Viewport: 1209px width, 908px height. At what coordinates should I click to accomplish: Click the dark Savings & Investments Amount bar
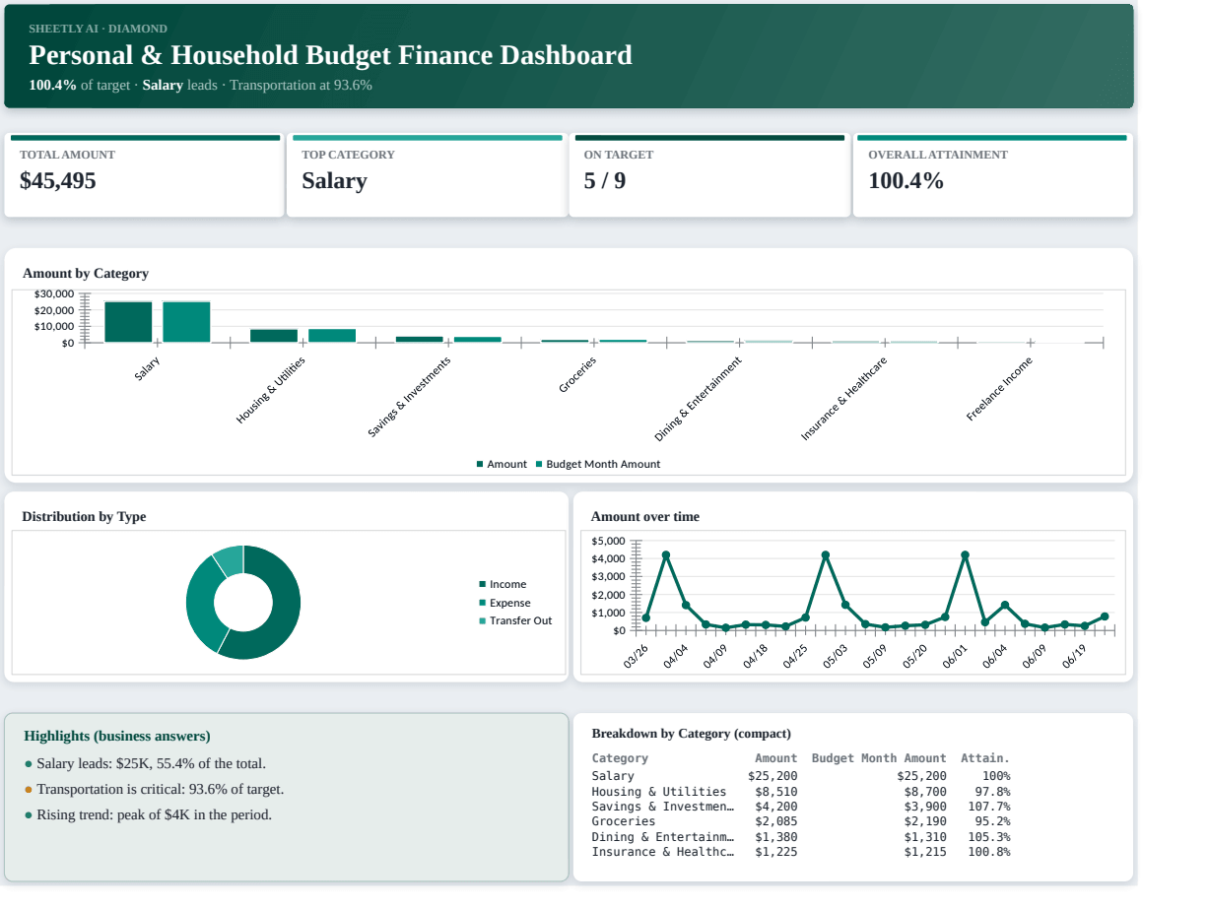coord(419,340)
